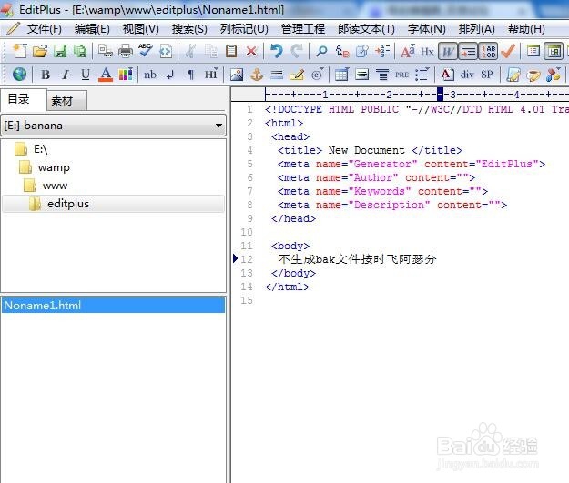This screenshot has height=483, width=569.
Task: Open the list tag dropdown
Action: click(x=422, y=75)
